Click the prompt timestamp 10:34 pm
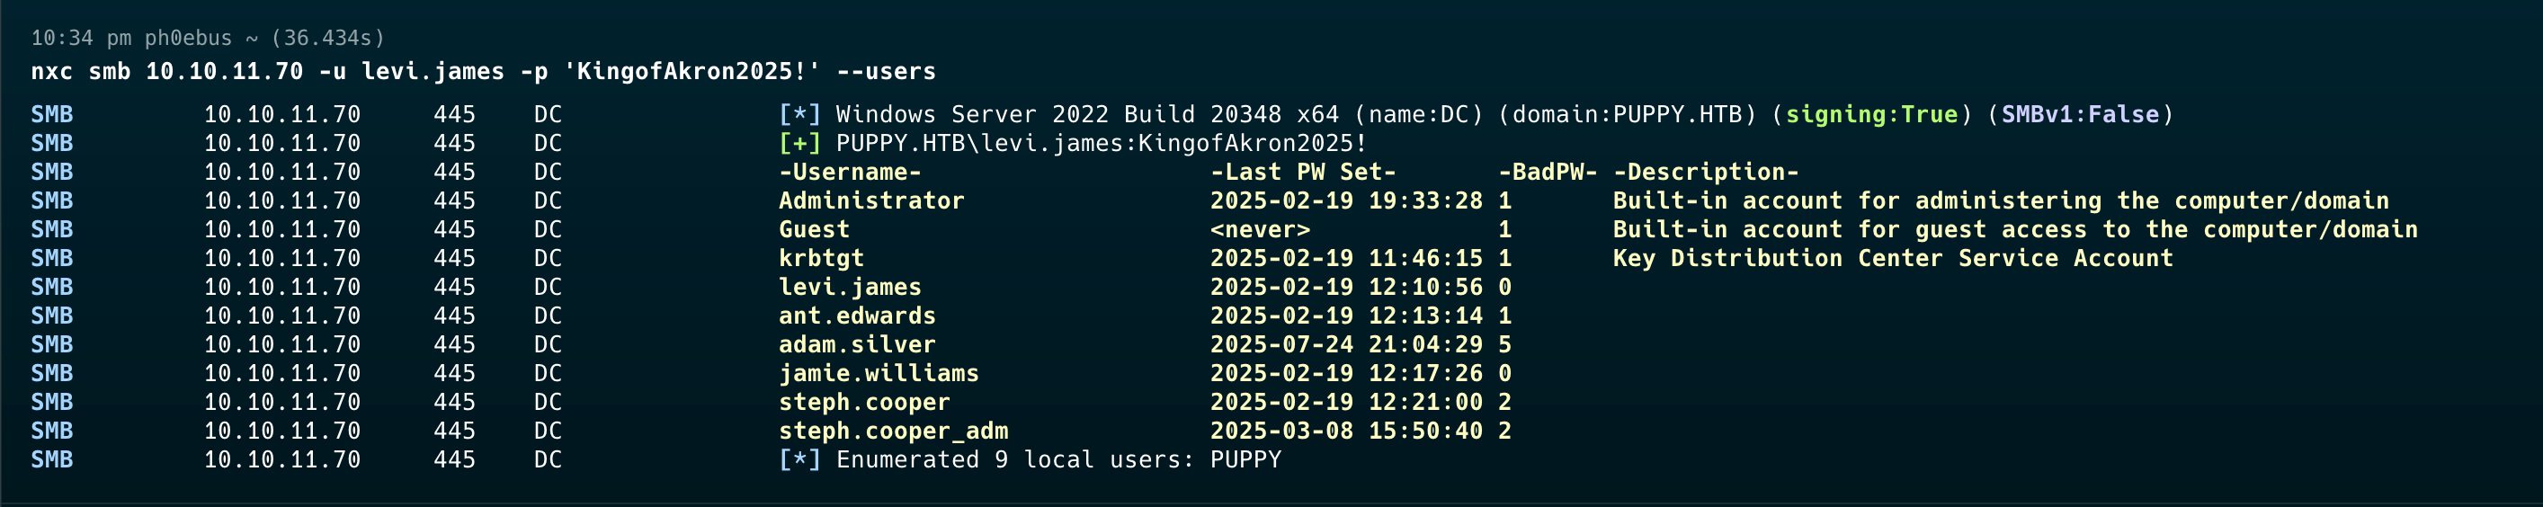 click(x=81, y=38)
